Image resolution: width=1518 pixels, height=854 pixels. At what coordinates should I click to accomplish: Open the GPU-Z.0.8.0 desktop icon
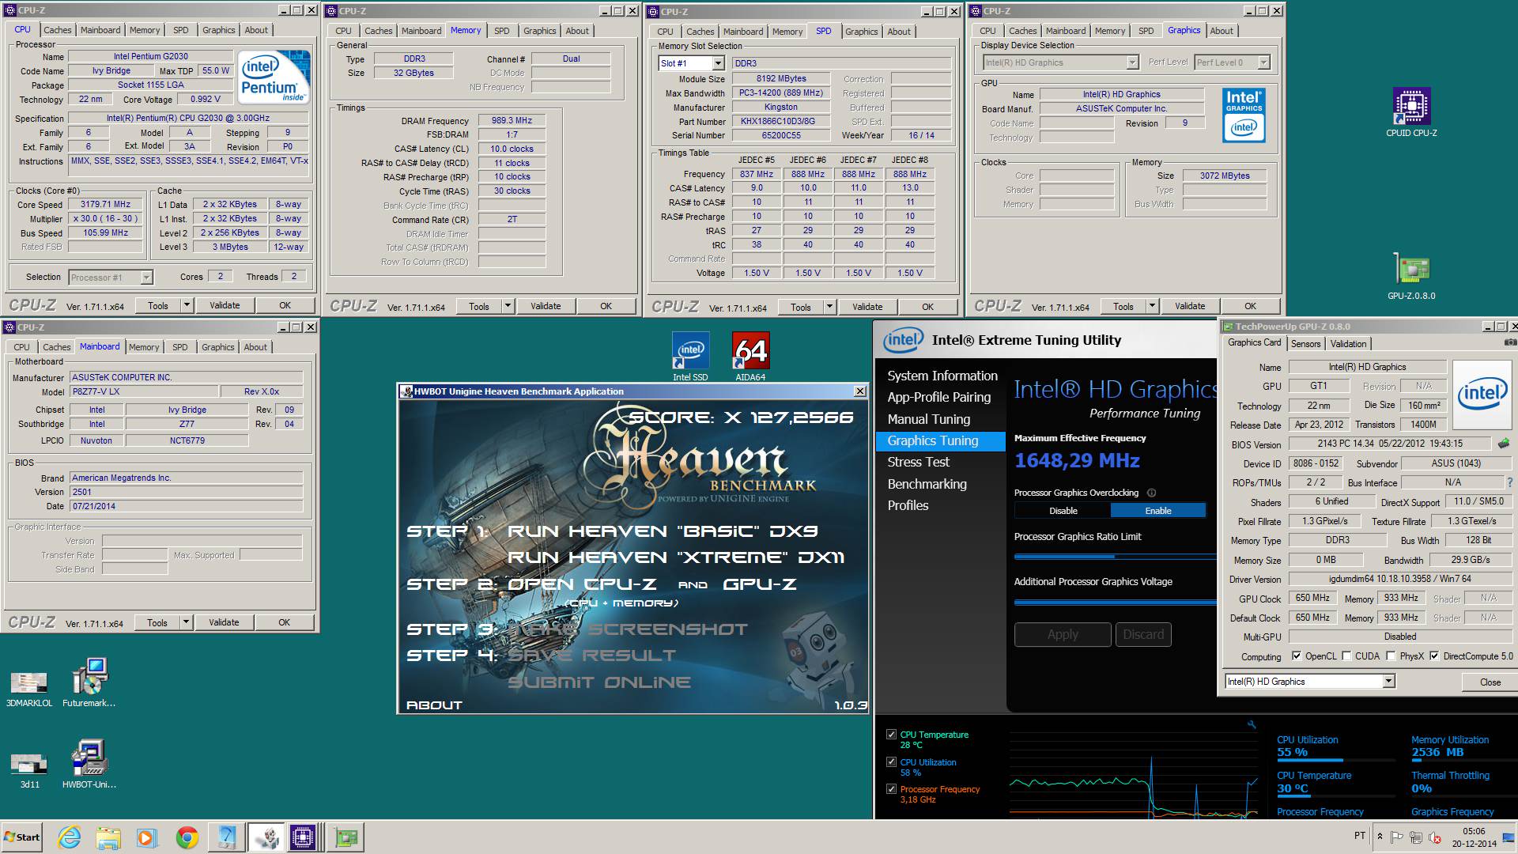[1411, 276]
